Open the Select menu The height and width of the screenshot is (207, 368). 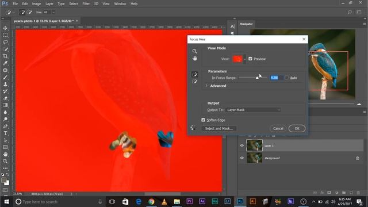(74, 4)
